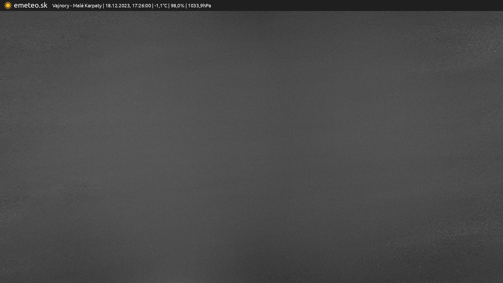This screenshot has height=283, width=503.
Task: Click the pressure reading 1033,9hPa
Action: click(199, 6)
